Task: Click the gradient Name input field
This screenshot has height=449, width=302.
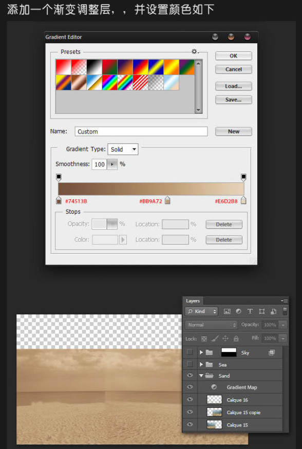Action: pos(141,132)
